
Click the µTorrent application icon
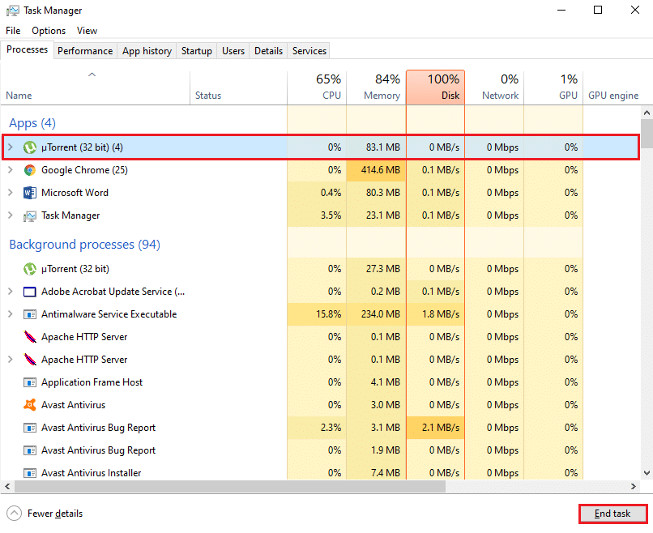(30, 147)
